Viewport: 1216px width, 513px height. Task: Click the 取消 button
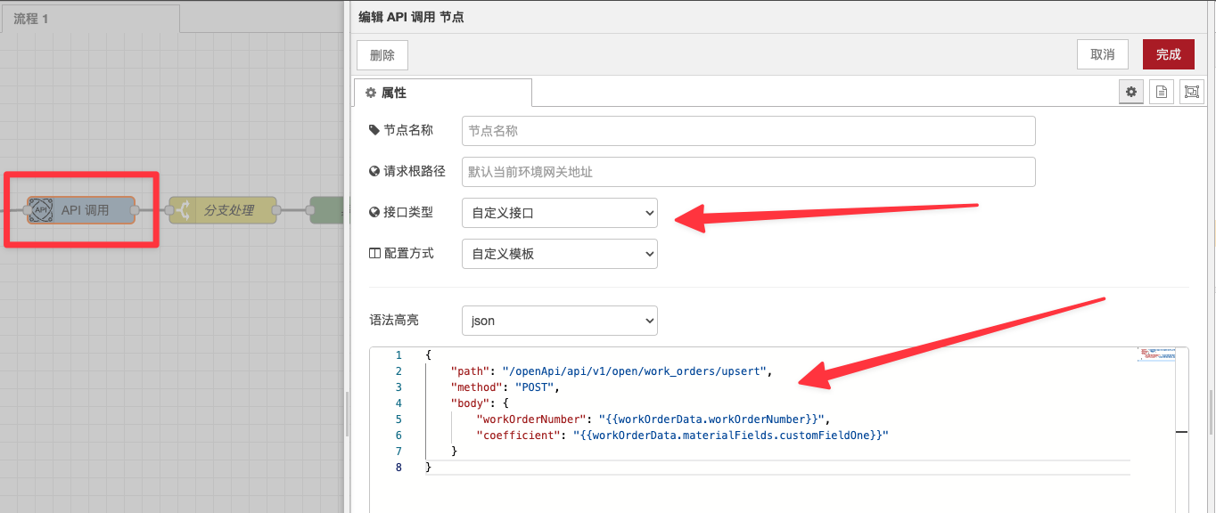tap(1102, 54)
